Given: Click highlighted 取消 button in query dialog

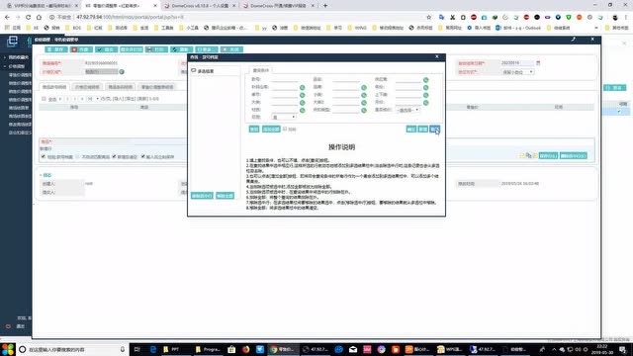Looking at the screenshot, I should coord(434,130).
